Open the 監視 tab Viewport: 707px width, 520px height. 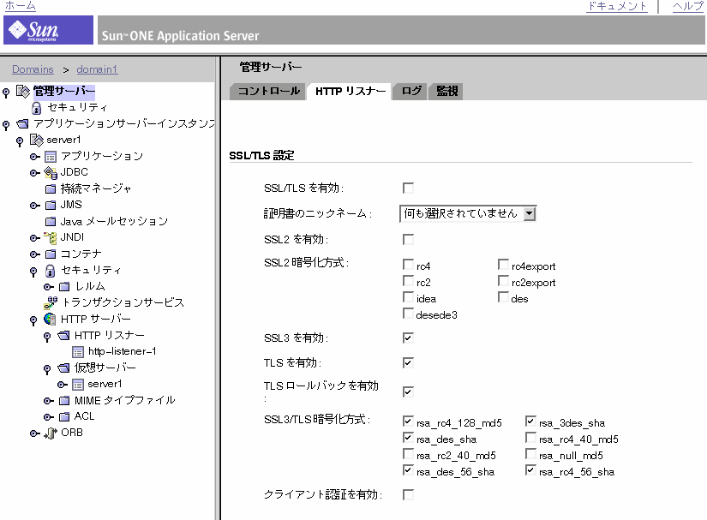click(x=446, y=92)
